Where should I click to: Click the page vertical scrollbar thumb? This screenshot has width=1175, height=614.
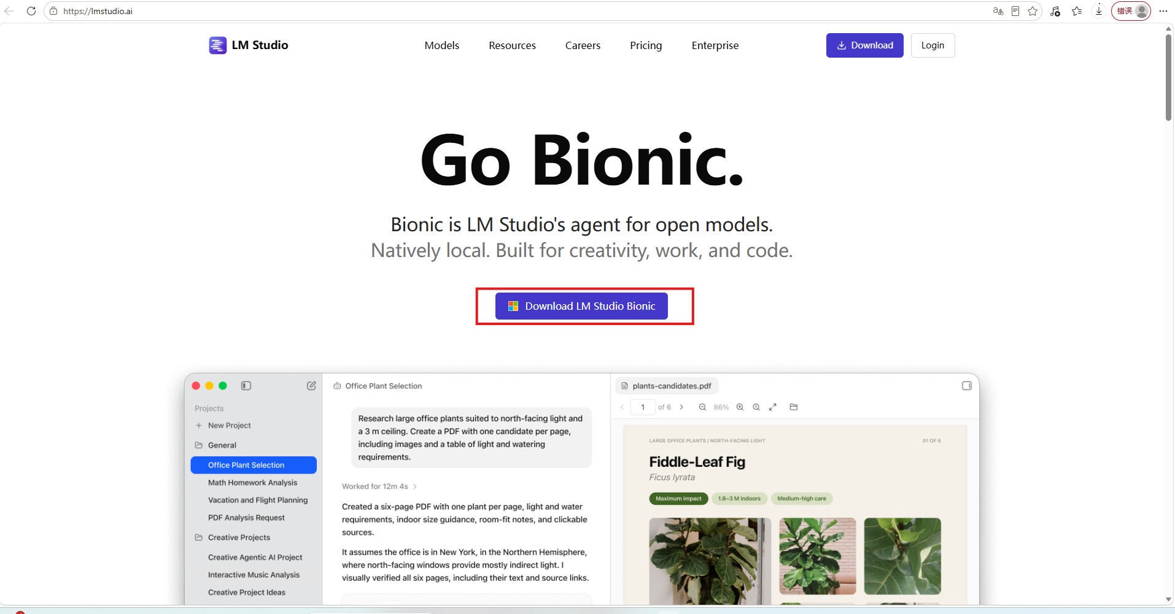pyautogui.click(x=1168, y=77)
